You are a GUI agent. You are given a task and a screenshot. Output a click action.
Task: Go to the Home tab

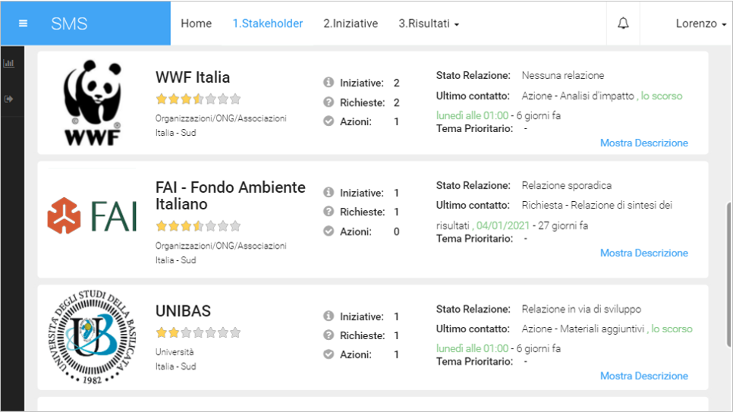click(x=196, y=24)
